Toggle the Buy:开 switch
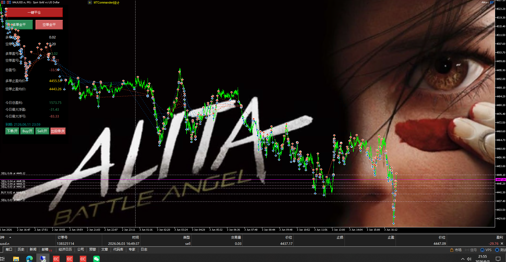Image resolution: width=506 pixels, height=262 pixels. coord(27,131)
